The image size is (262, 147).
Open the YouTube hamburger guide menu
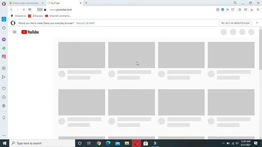(x=15, y=32)
